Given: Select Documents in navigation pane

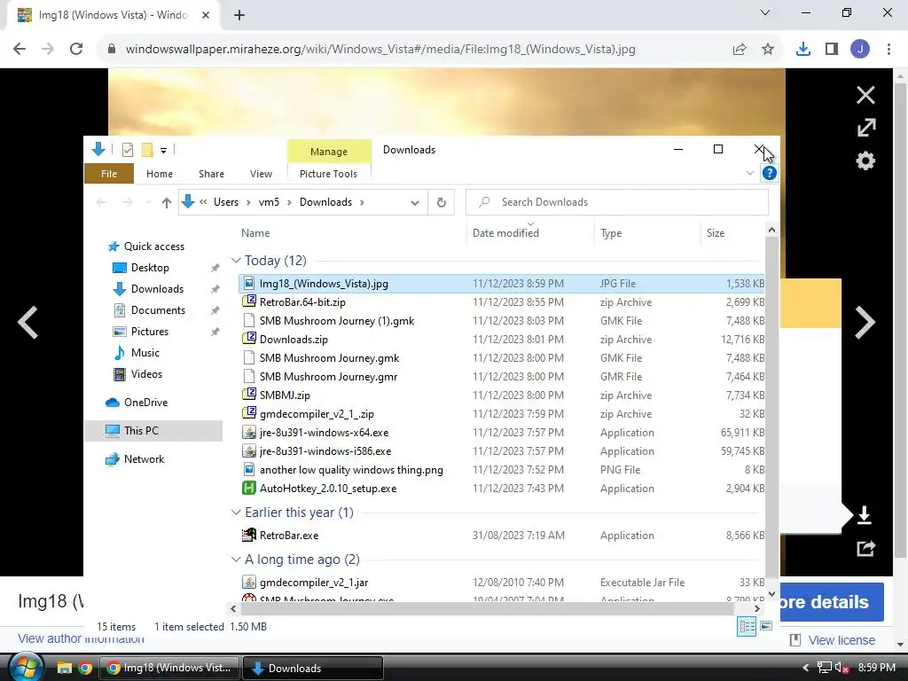Looking at the screenshot, I should click(158, 310).
